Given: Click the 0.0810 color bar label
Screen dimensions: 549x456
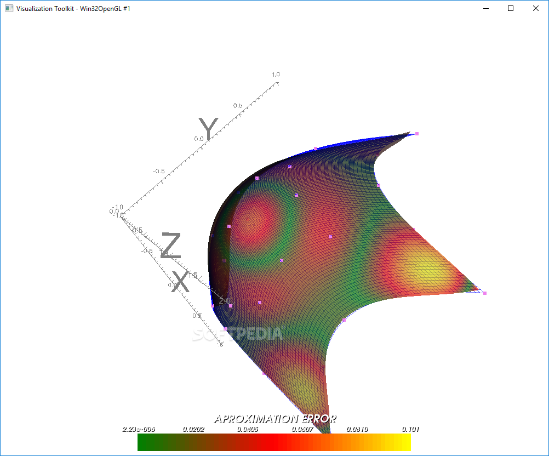Looking at the screenshot, I should 357,429.
